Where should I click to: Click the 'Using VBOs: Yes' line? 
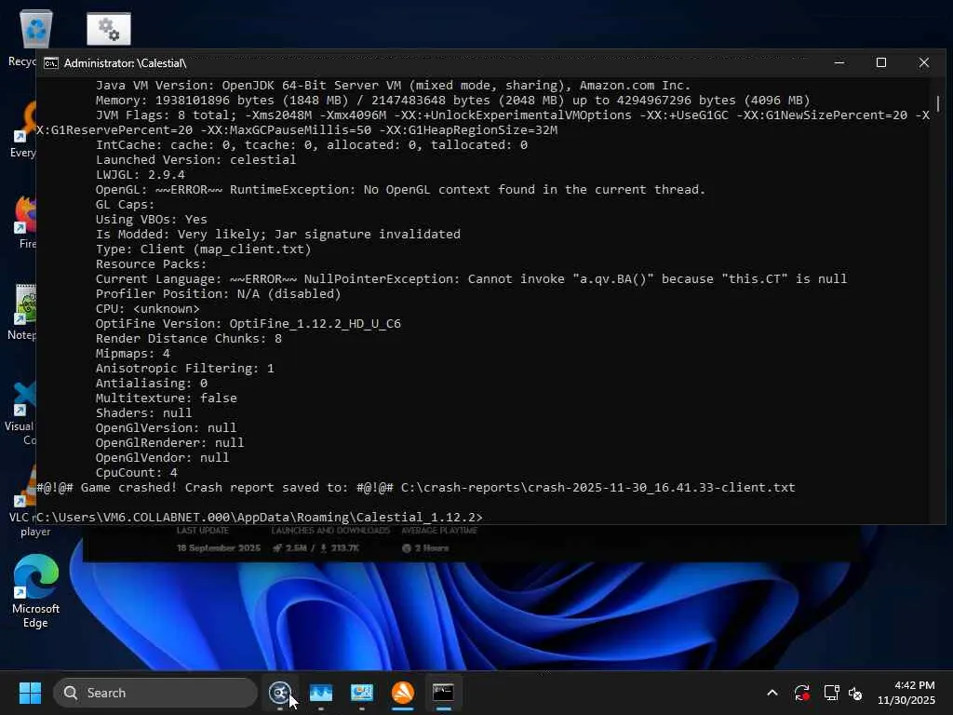click(x=152, y=220)
